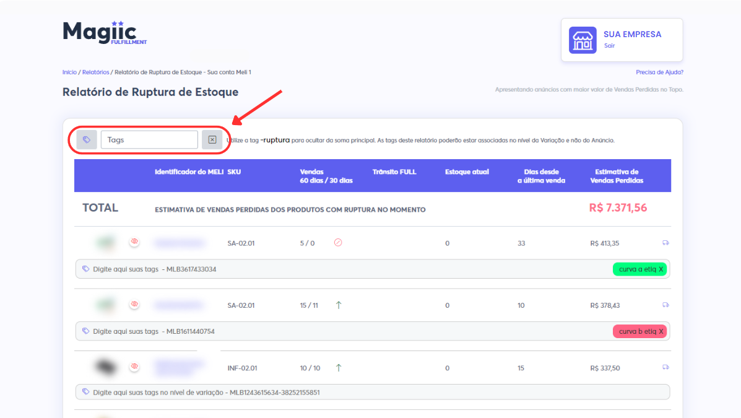The width and height of the screenshot is (741, 418).
Task: Click the blocked trend icon in 5 / 0 row
Action: click(x=338, y=243)
